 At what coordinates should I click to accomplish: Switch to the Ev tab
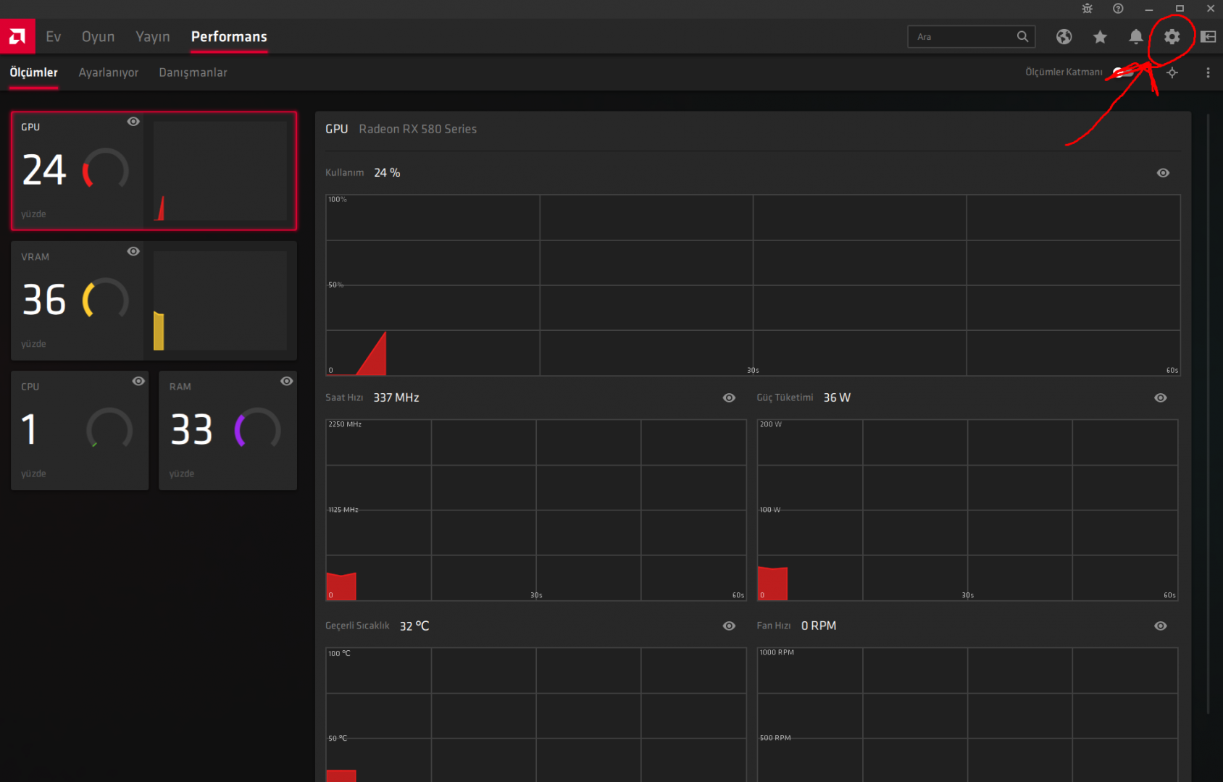coord(54,36)
